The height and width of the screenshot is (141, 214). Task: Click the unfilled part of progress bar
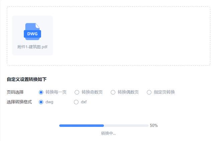[x=126, y=125]
